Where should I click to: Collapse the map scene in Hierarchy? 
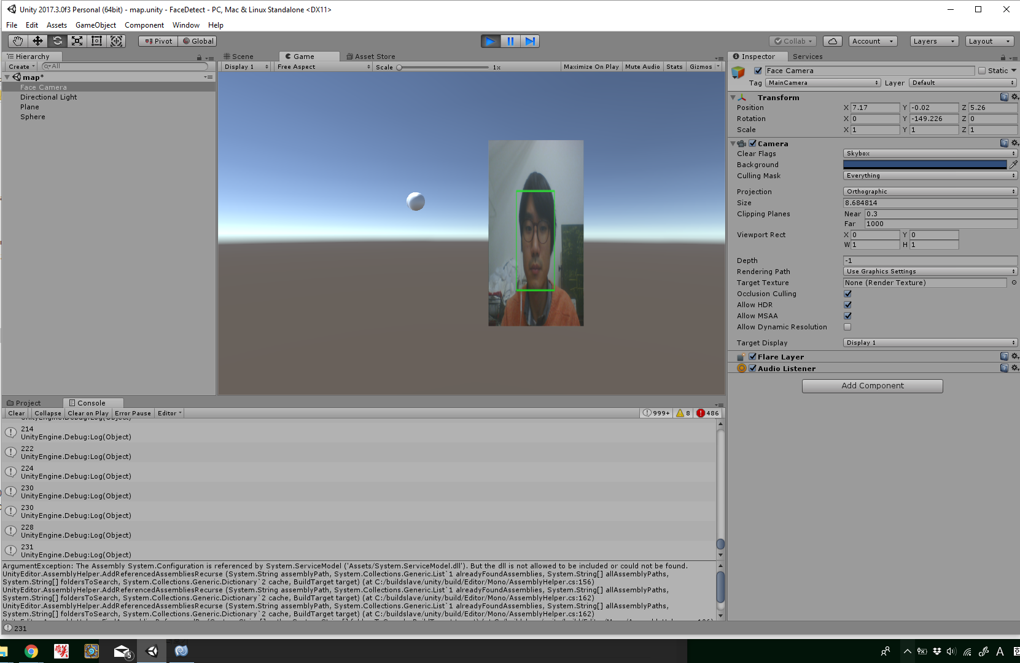(7, 77)
